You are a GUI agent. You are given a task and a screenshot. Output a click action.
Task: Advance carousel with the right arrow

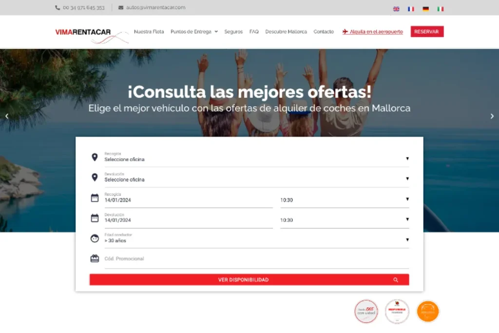(492, 116)
